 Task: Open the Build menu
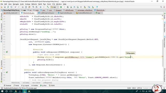tap(40, 4)
